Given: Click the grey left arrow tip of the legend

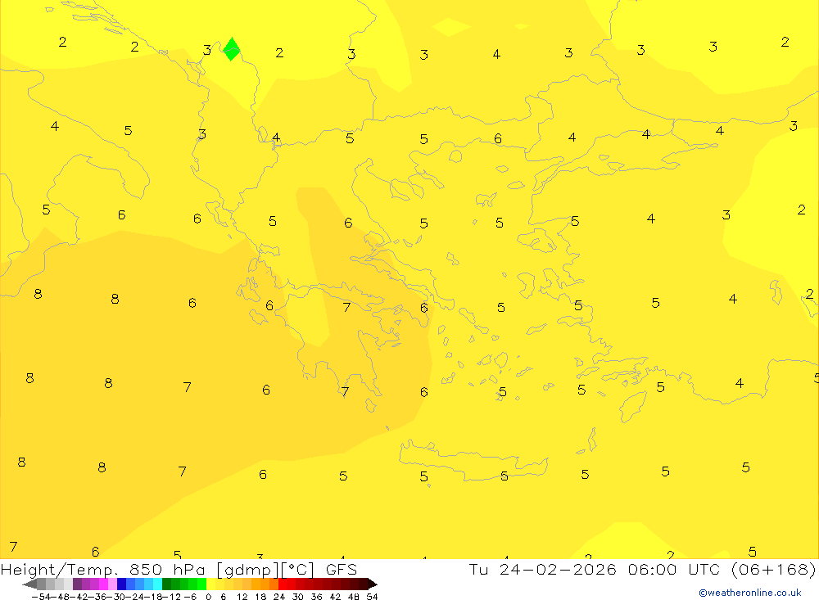Looking at the screenshot, I should [x=29, y=584].
